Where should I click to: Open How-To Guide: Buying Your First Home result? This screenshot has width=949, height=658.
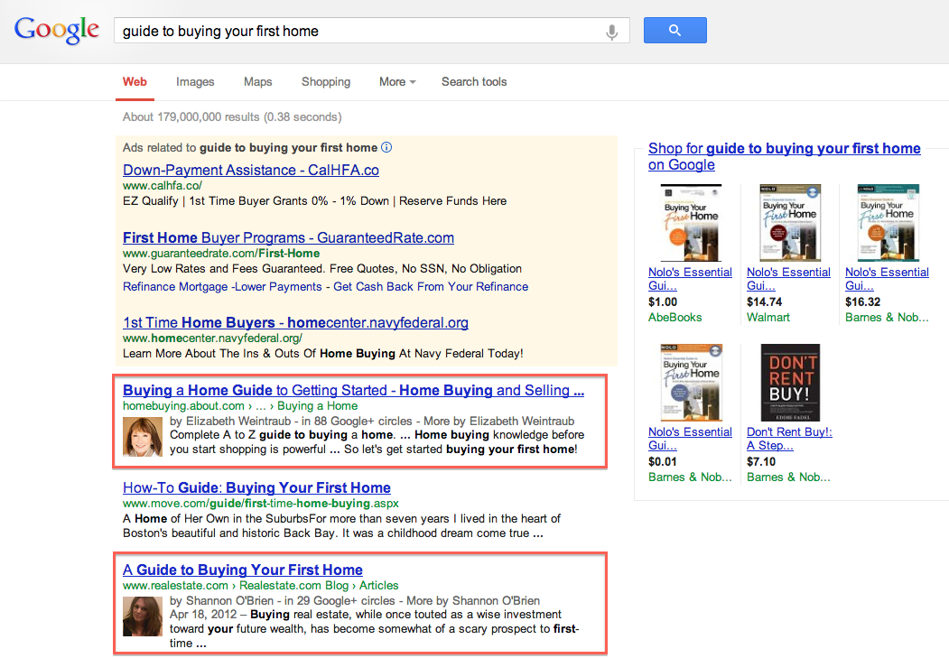click(x=256, y=488)
